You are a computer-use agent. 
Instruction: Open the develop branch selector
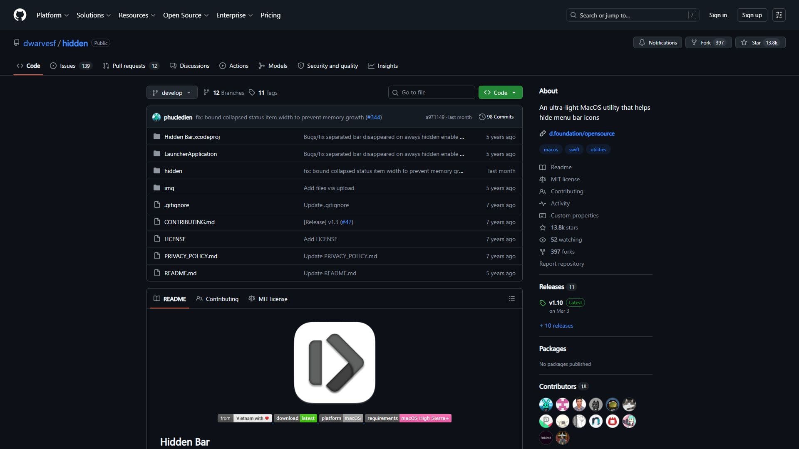pyautogui.click(x=172, y=92)
